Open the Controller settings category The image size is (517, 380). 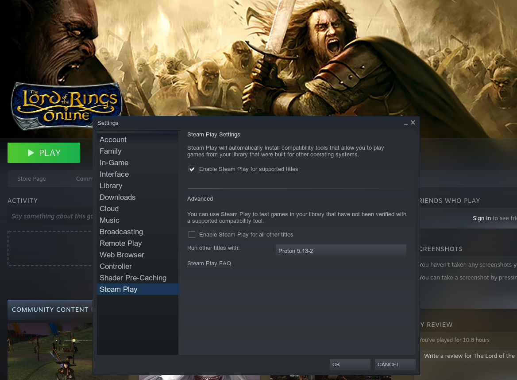point(116,266)
